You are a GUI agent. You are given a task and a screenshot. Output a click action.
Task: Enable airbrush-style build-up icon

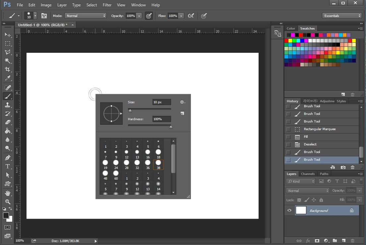coord(191,16)
